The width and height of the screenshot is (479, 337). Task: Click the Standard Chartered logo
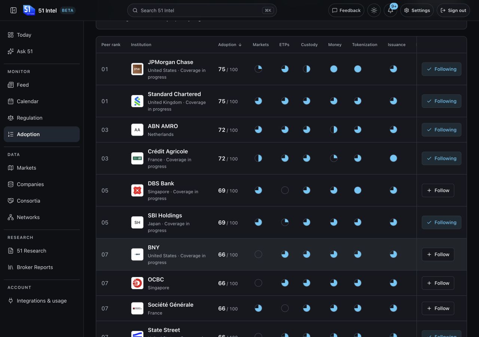click(137, 101)
